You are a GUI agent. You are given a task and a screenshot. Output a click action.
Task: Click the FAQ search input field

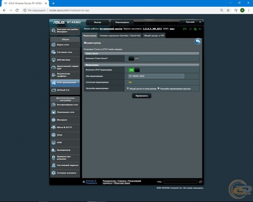[x=180, y=182]
